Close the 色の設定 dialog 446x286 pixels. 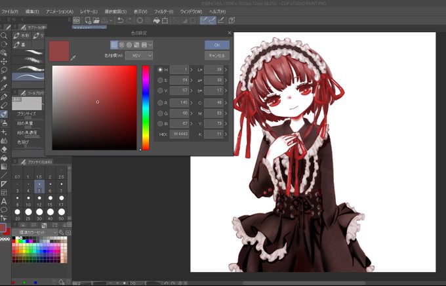pyautogui.click(x=230, y=33)
